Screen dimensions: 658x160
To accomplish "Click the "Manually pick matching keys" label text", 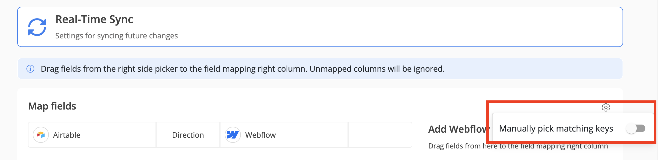I will point(556,129).
